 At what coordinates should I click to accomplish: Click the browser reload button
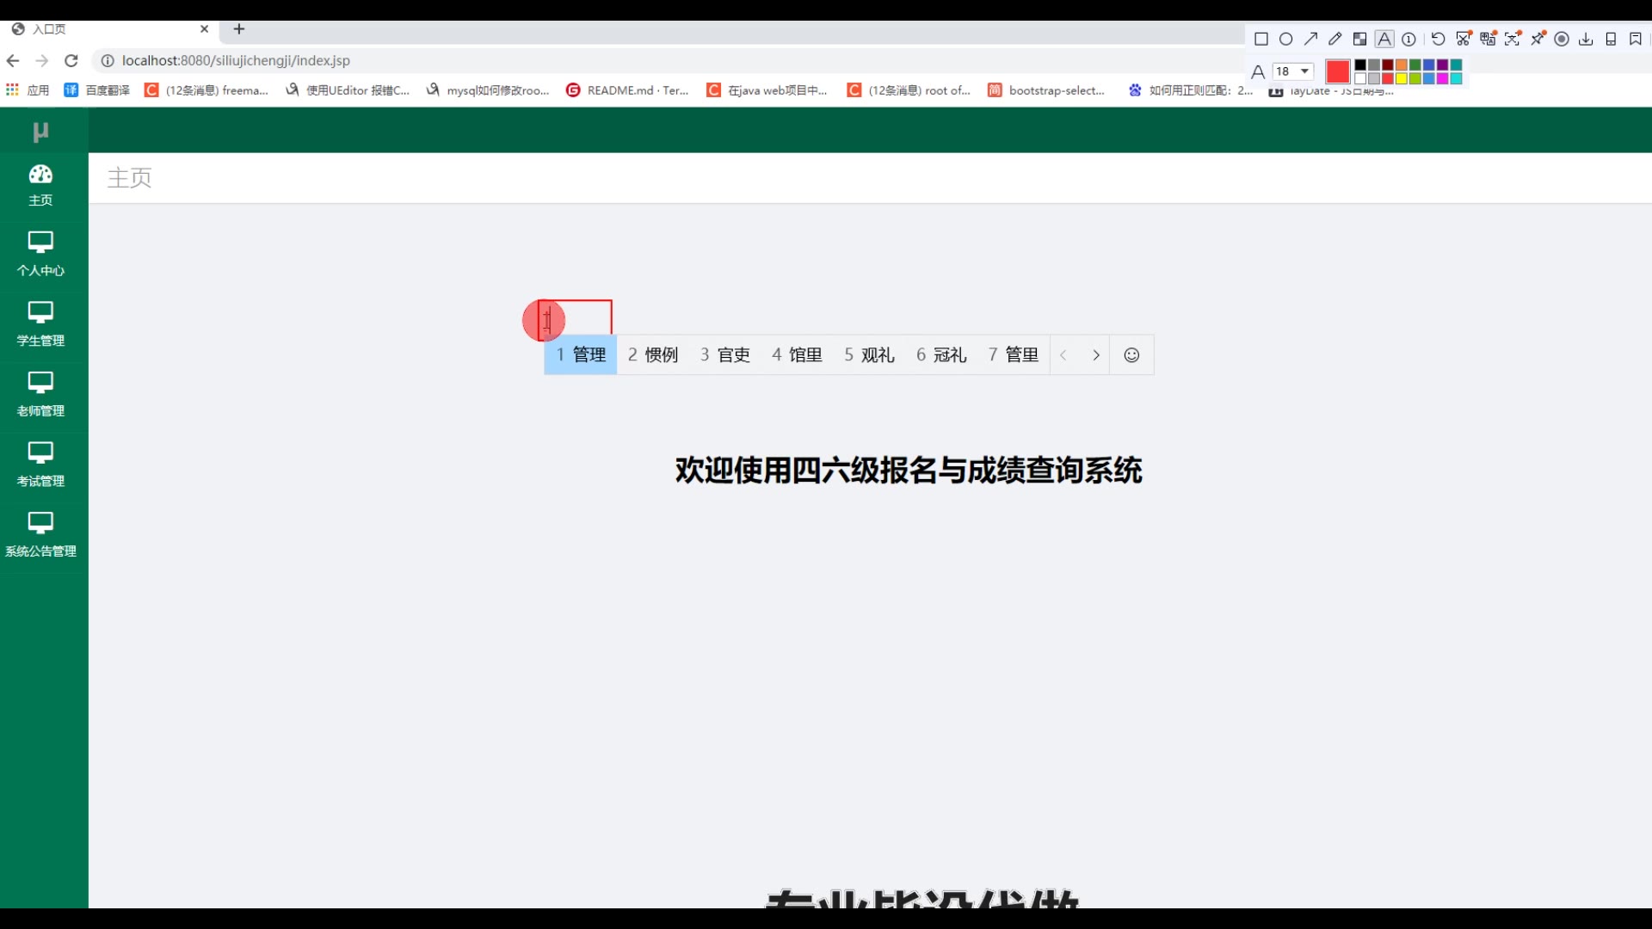(x=71, y=61)
